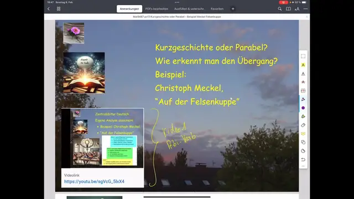The image size is (354, 199).
Task: Select the text box tool
Action: (303, 91)
